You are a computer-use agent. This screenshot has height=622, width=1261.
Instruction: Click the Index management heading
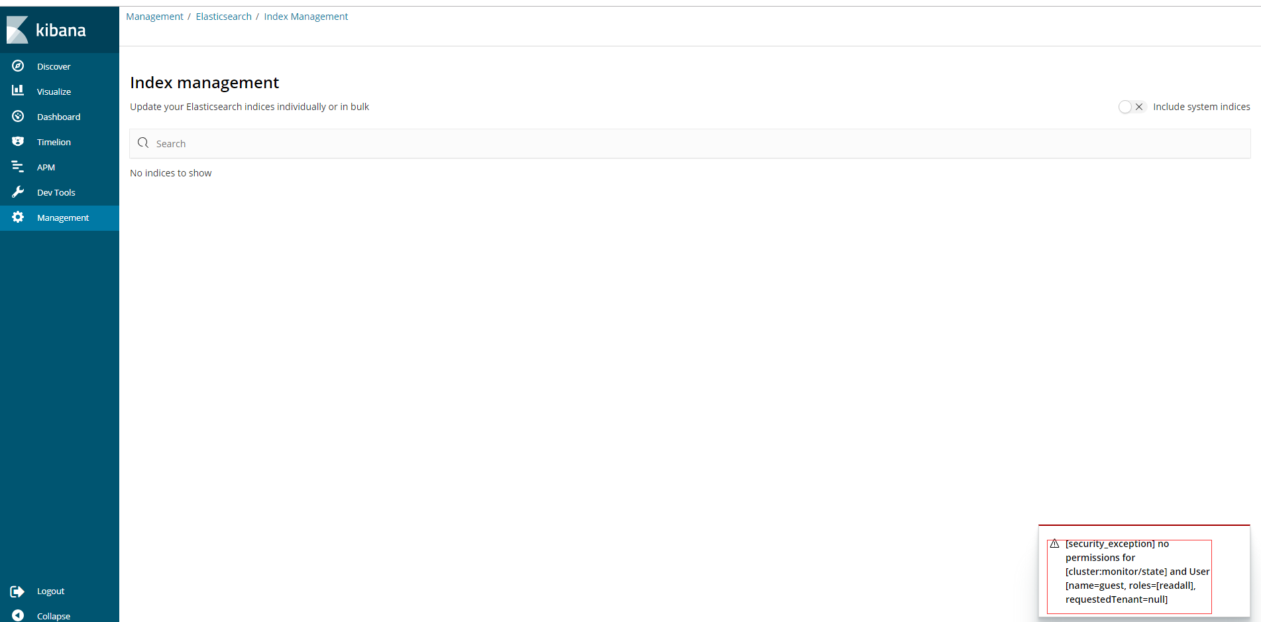pyautogui.click(x=204, y=82)
